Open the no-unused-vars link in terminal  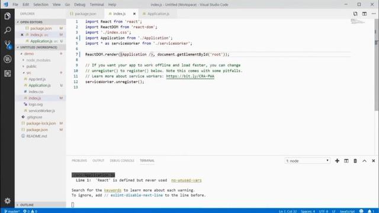tap(186, 180)
